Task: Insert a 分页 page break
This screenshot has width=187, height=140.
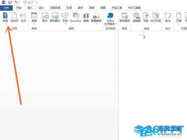Action: tap(23, 17)
